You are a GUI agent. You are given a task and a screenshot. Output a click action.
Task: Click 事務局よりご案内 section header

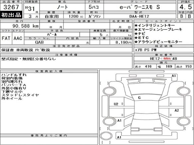(x=49, y=135)
